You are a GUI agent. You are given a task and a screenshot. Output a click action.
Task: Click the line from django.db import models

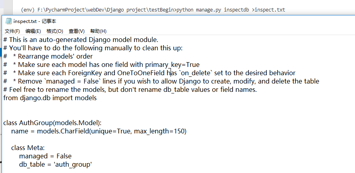[50, 98]
